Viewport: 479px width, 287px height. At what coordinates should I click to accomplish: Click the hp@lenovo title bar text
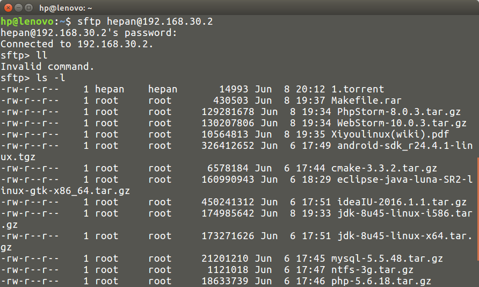[x=66, y=8]
